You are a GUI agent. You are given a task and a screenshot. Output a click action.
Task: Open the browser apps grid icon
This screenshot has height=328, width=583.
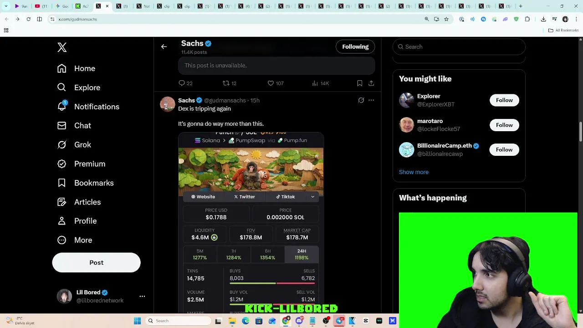point(6,31)
